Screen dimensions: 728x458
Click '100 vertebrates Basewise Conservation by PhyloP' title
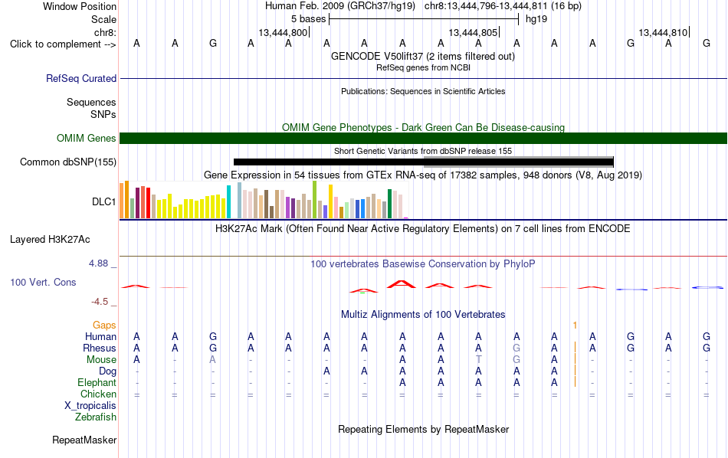(x=423, y=264)
